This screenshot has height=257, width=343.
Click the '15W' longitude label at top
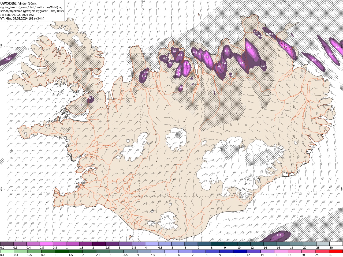point(284,1)
